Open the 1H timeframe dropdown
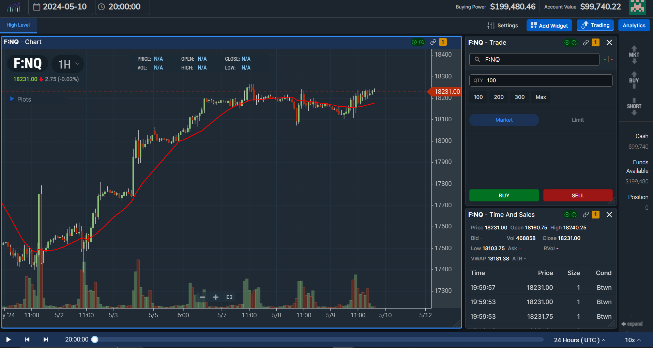Image resolution: width=653 pixels, height=348 pixels. coord(67,64)
